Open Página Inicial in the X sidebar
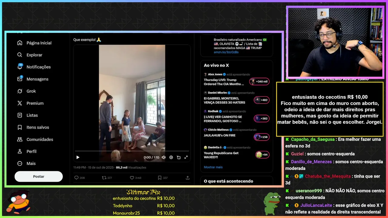Screen dimensions: 388x218 point(34,43)
